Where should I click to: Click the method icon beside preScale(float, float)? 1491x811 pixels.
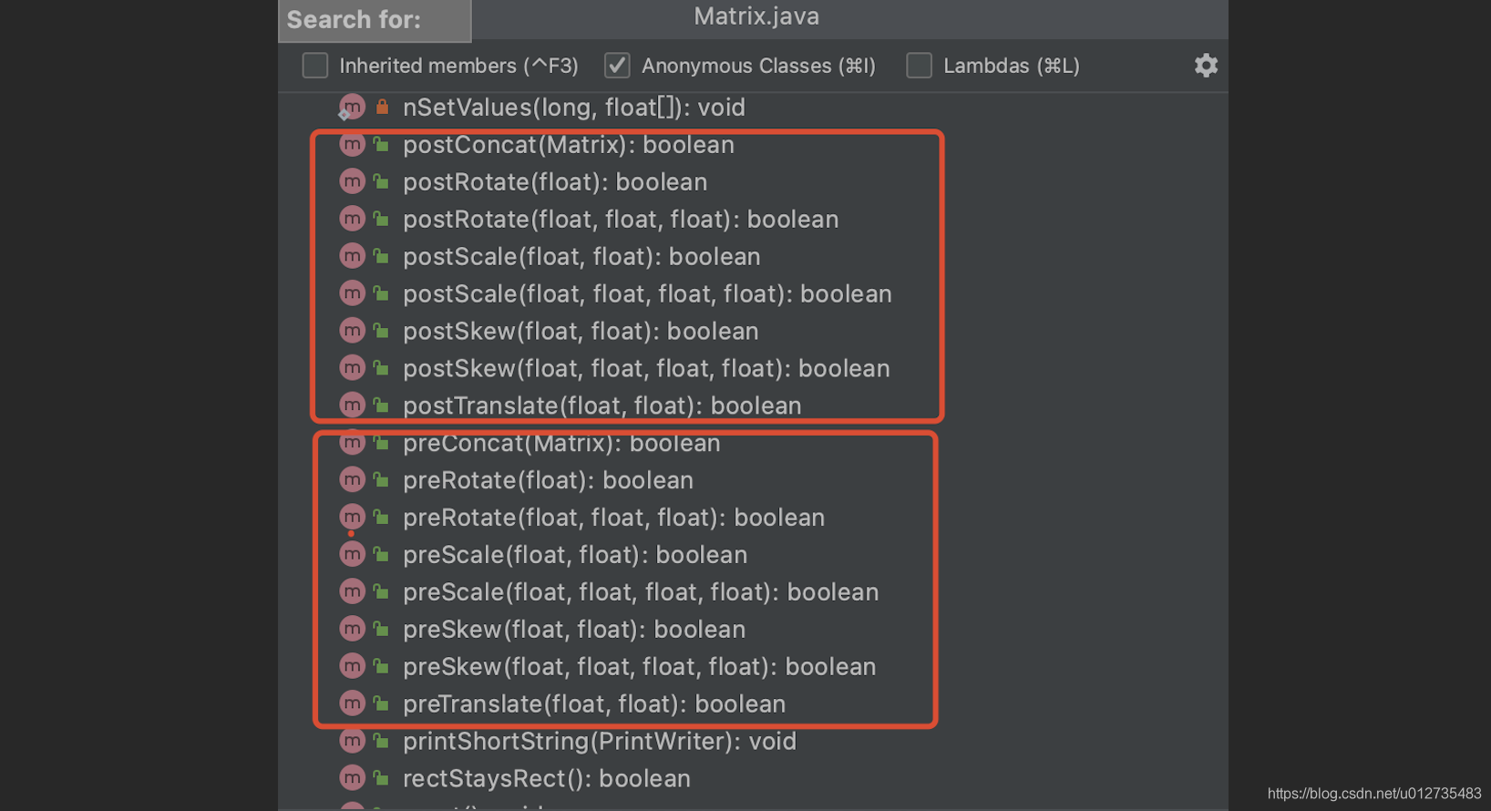[x=352, y=553]
